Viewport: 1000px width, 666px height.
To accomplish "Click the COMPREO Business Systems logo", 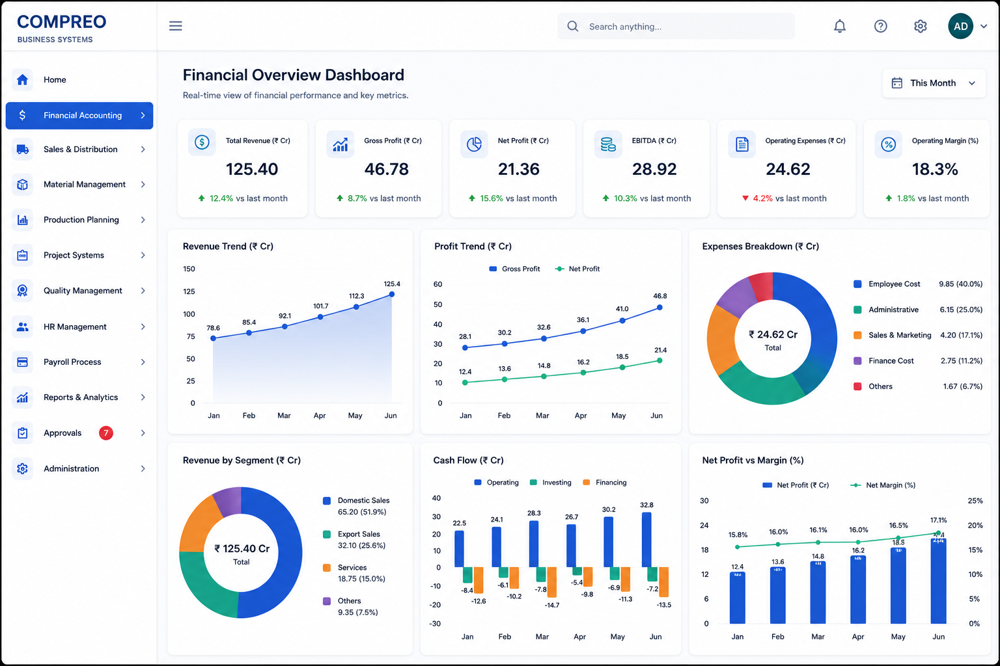I will [x=62, y=28].
